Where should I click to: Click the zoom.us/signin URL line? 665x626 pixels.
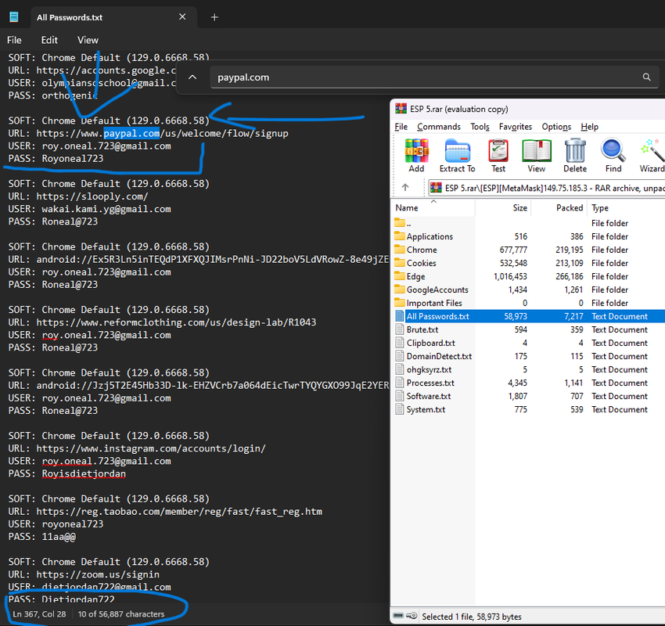(84, 574)
